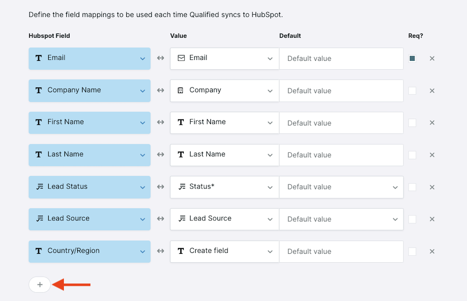Open the Company Name Hubspot field dropdown

point(89,91)
